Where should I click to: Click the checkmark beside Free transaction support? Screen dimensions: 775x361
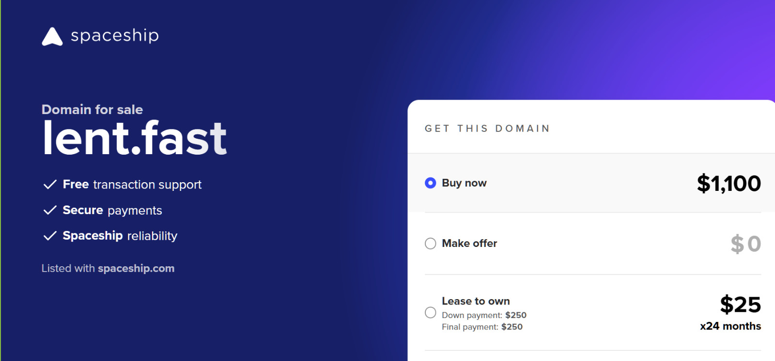pyautogui.click(x=48, y=184)
